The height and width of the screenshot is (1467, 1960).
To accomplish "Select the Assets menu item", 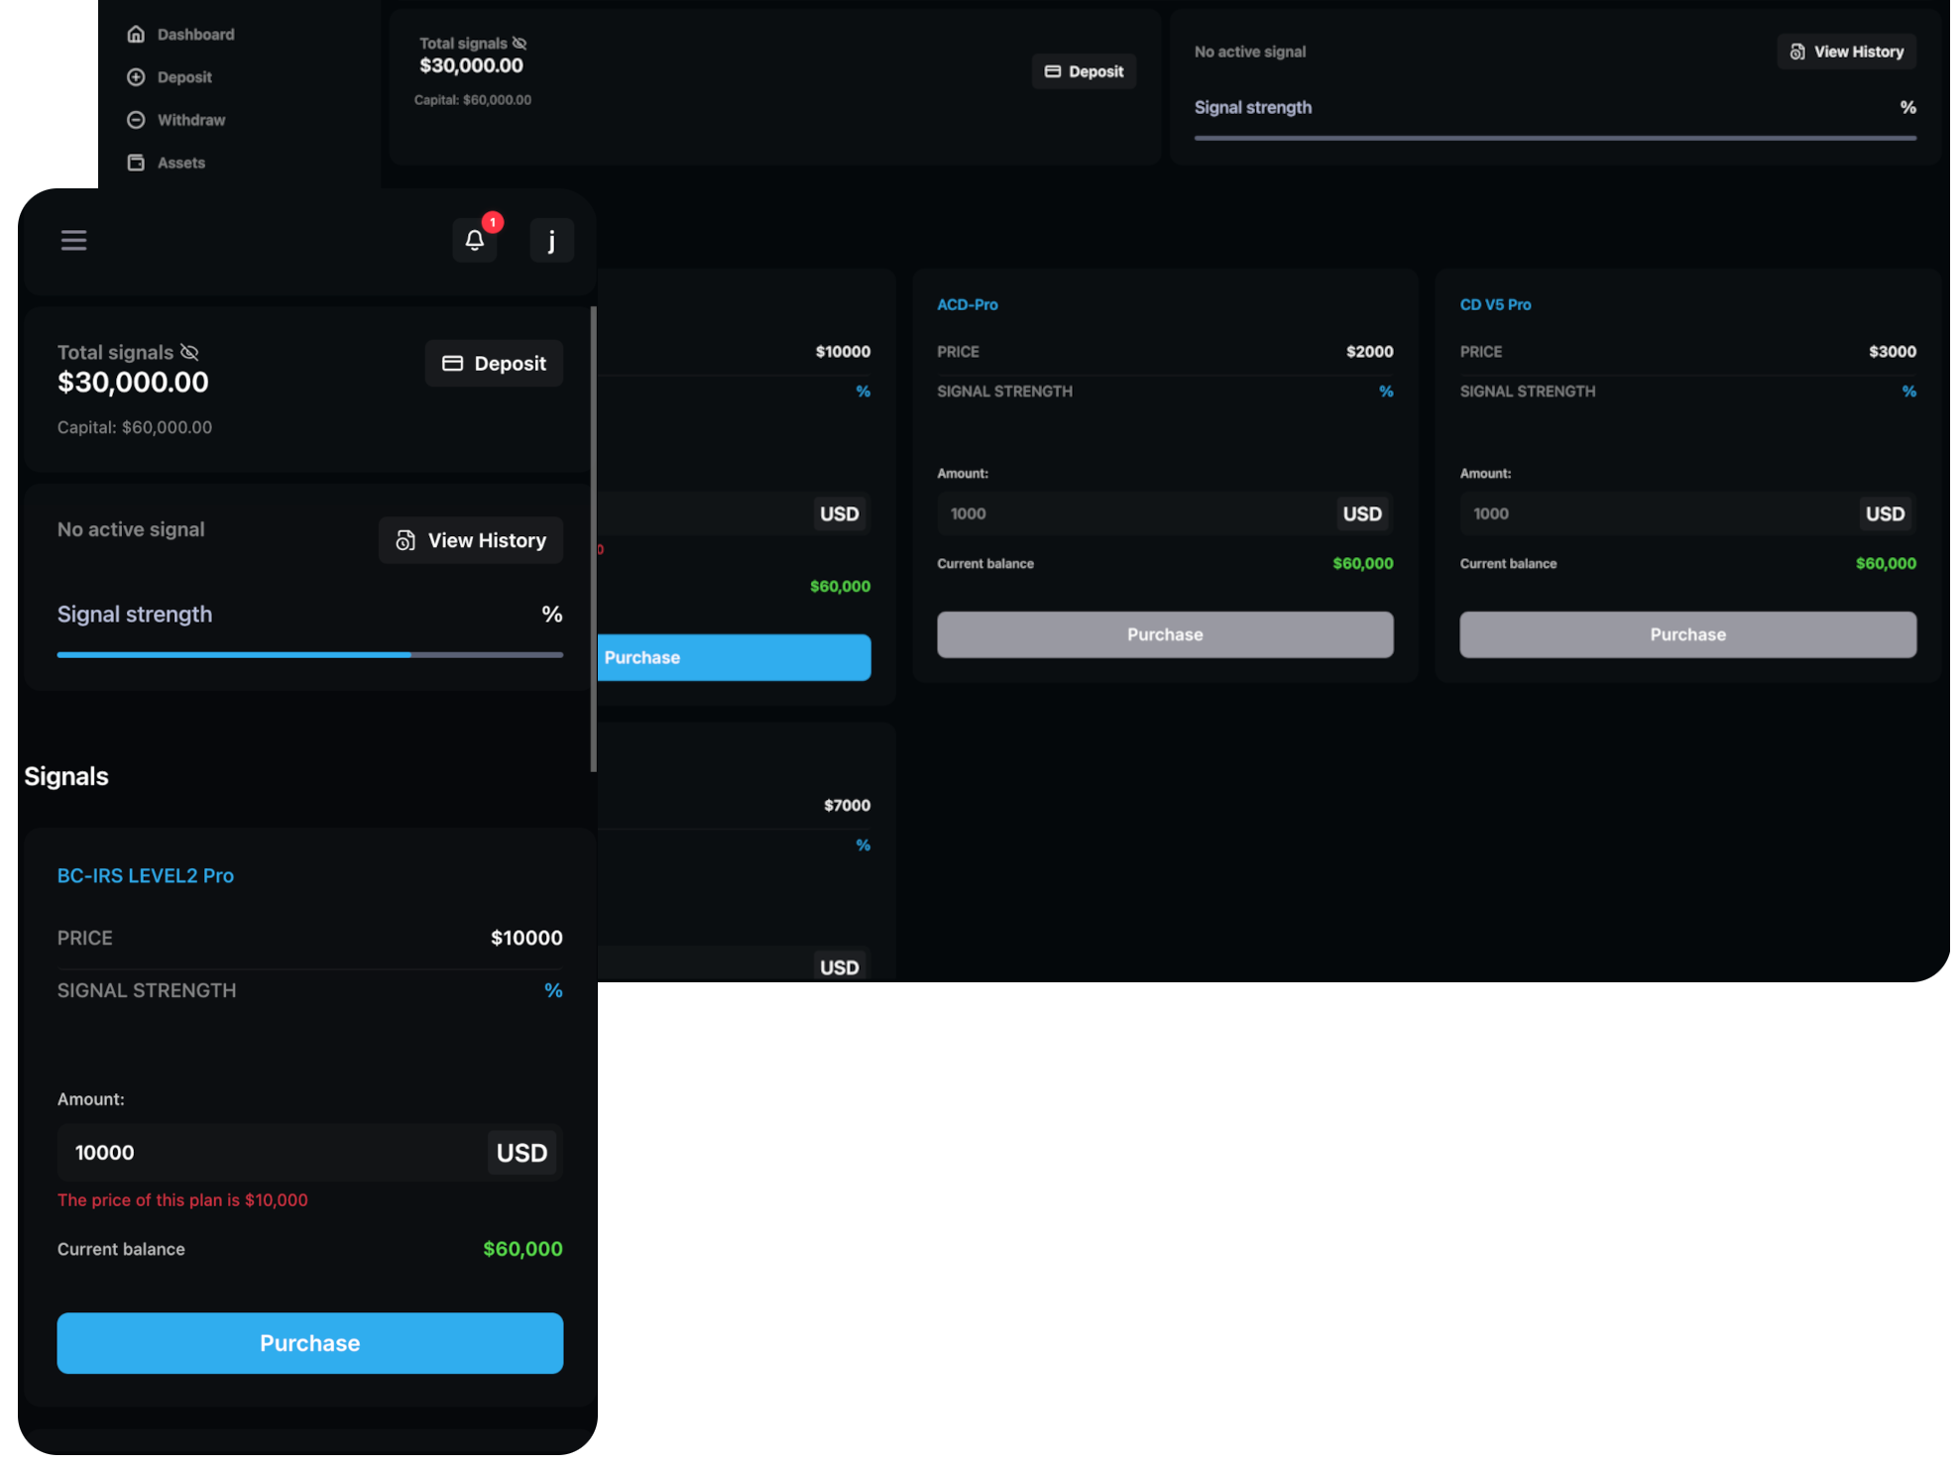I will click(181, 163).
